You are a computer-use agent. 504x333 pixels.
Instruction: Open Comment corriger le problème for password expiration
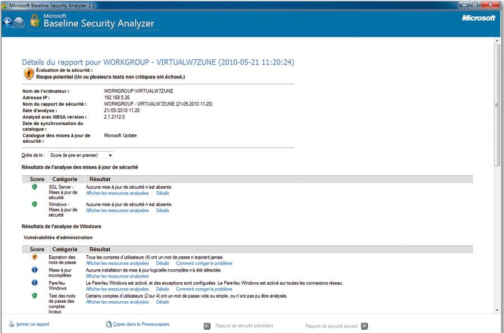click(x=204, y=263)
